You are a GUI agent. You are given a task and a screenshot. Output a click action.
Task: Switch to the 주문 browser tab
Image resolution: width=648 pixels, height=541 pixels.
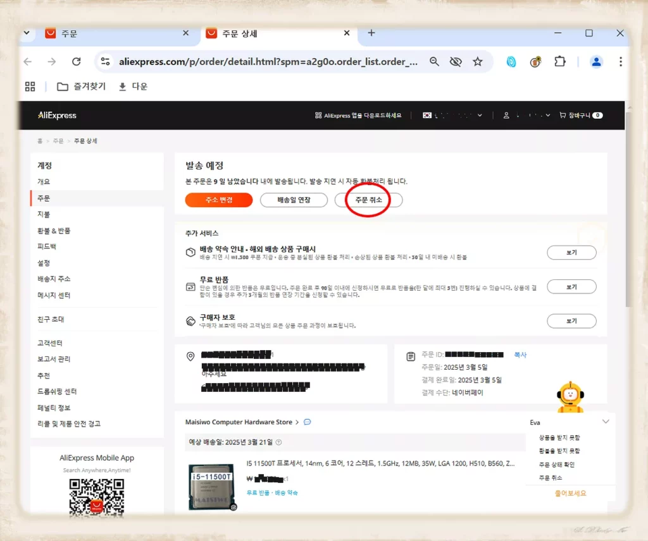tap(101, 32)
